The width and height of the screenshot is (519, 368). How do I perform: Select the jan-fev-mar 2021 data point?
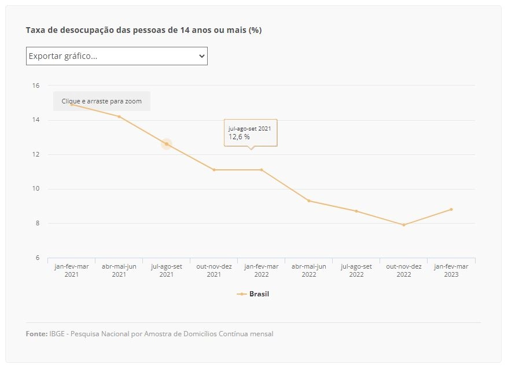[x=72, y=105]
